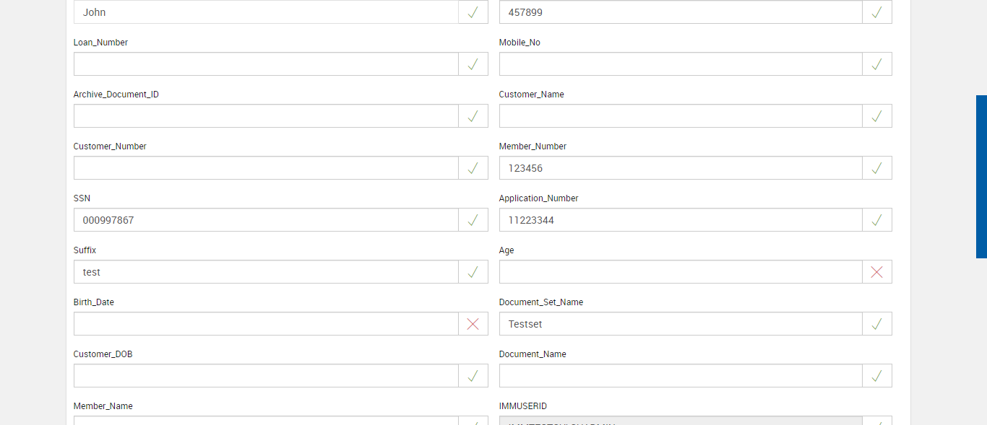Click the checkmark beside Application_Number
This screenshot has width=987, height=425.
[x=876, y=220]
